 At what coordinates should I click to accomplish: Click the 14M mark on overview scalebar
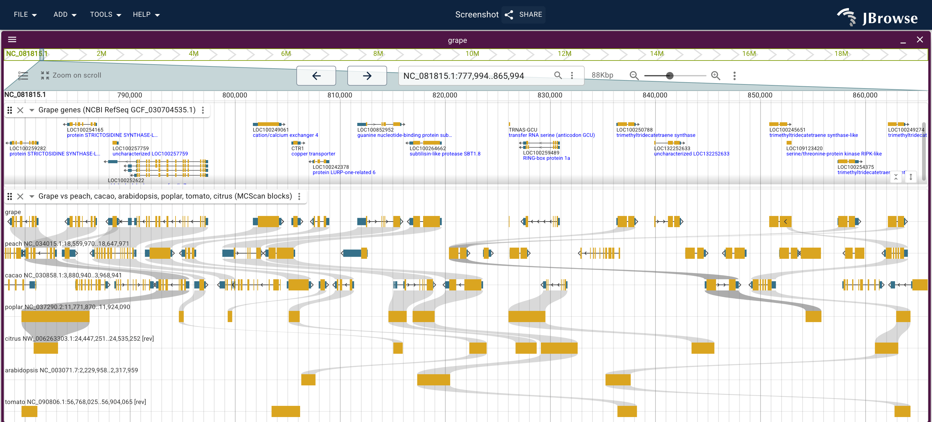point(657,53)
